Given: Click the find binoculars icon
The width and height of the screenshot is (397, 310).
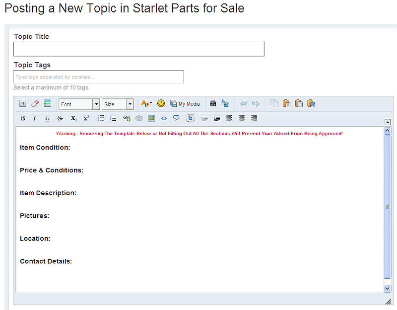Looking at the screenshot, I should pyautogui.click(x=213, y=103).
